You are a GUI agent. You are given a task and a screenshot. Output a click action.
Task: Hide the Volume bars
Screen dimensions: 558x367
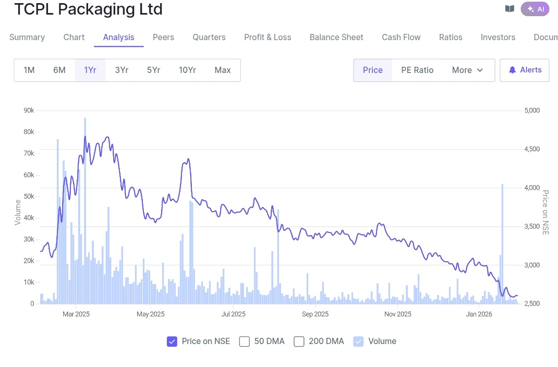(358, 341)
